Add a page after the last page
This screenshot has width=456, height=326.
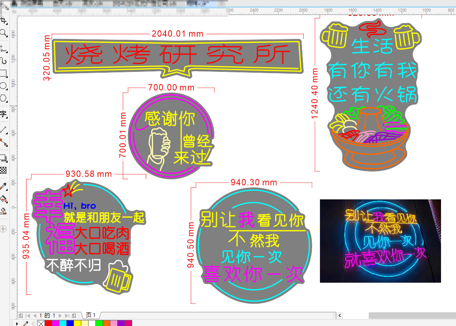coord(74,316)
